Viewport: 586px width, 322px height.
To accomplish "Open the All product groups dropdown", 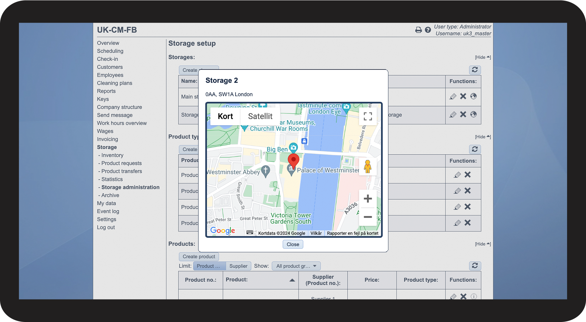I will click(x=296, y=266).
